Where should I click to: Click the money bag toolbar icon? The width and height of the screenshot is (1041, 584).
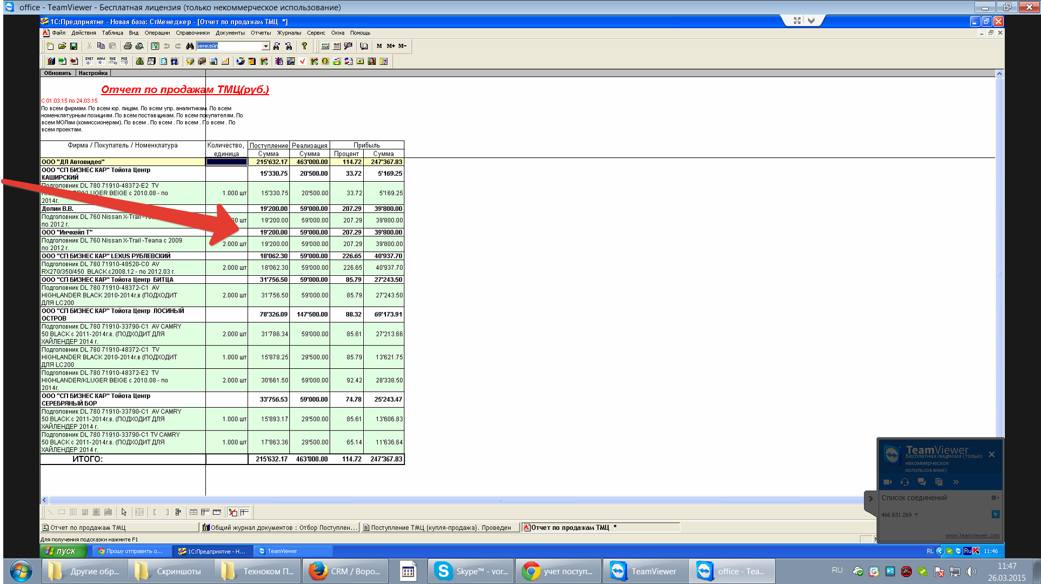coord(139,61)
